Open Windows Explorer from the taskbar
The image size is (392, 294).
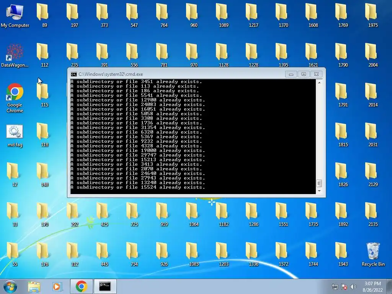pos(34,286)
